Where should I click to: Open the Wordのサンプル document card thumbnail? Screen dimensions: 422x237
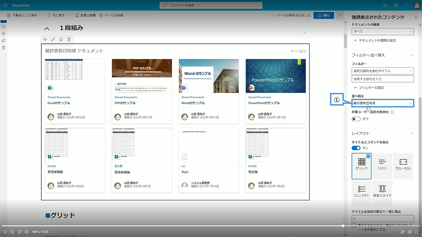point(209,76)
